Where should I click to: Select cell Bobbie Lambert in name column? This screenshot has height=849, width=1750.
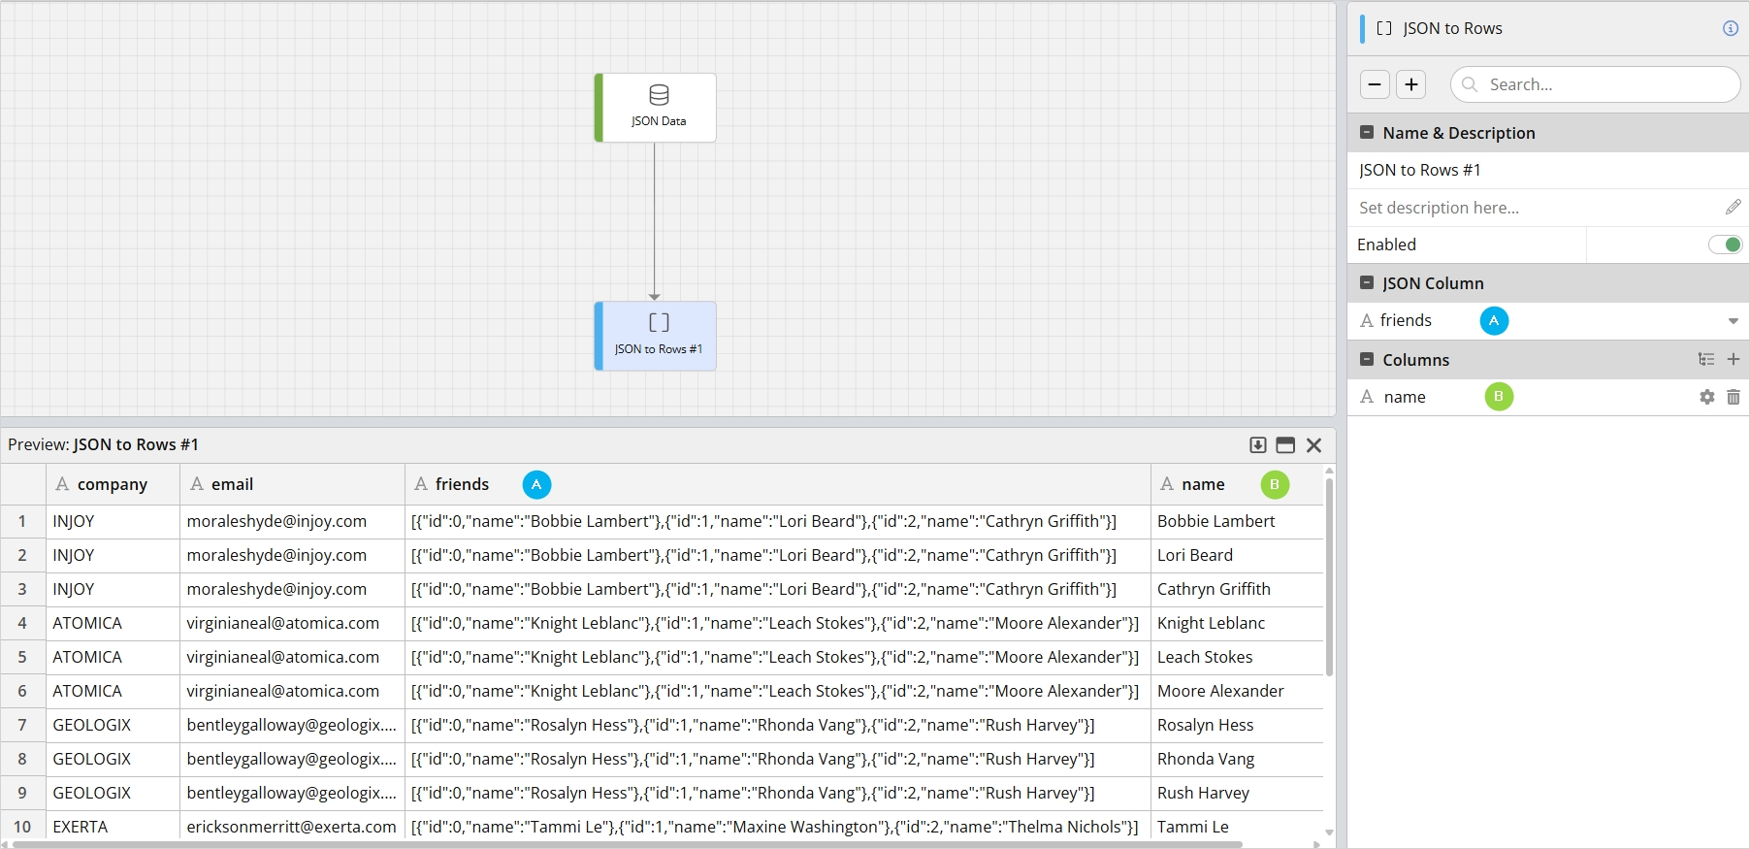pyautogui.click(x=1237, y=521)
